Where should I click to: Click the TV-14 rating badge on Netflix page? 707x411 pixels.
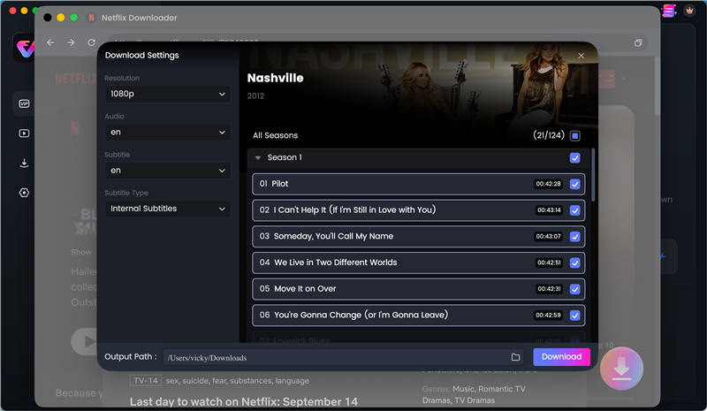click(x=145, y=381)
